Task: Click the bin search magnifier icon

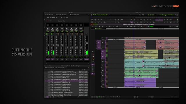Action: 78,97
